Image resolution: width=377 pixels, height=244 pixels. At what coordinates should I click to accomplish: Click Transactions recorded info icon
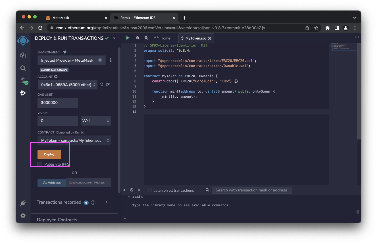coord(93,203)
